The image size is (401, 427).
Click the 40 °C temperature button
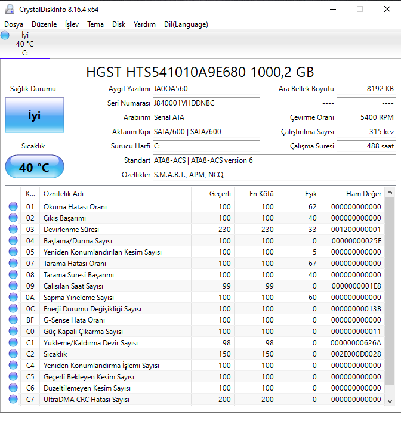click(34, 167)
